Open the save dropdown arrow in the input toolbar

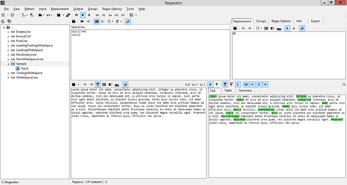79,84
